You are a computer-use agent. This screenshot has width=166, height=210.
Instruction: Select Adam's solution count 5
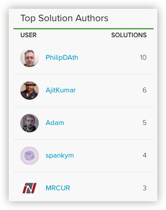(144, 123)
